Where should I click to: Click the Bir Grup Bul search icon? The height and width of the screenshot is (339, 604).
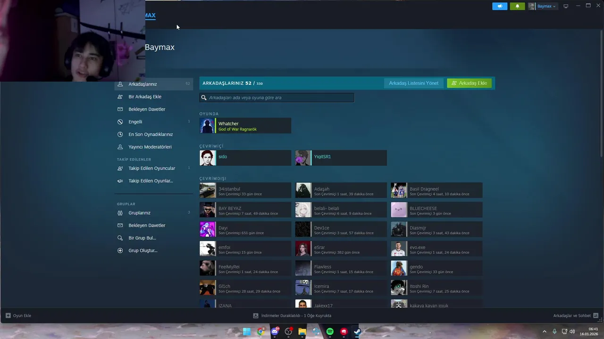120,238
